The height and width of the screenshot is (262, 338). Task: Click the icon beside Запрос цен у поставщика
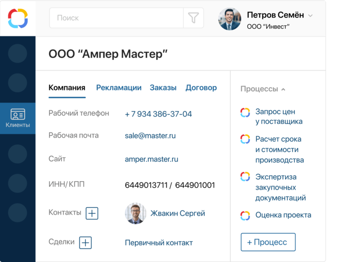[245, 113]
